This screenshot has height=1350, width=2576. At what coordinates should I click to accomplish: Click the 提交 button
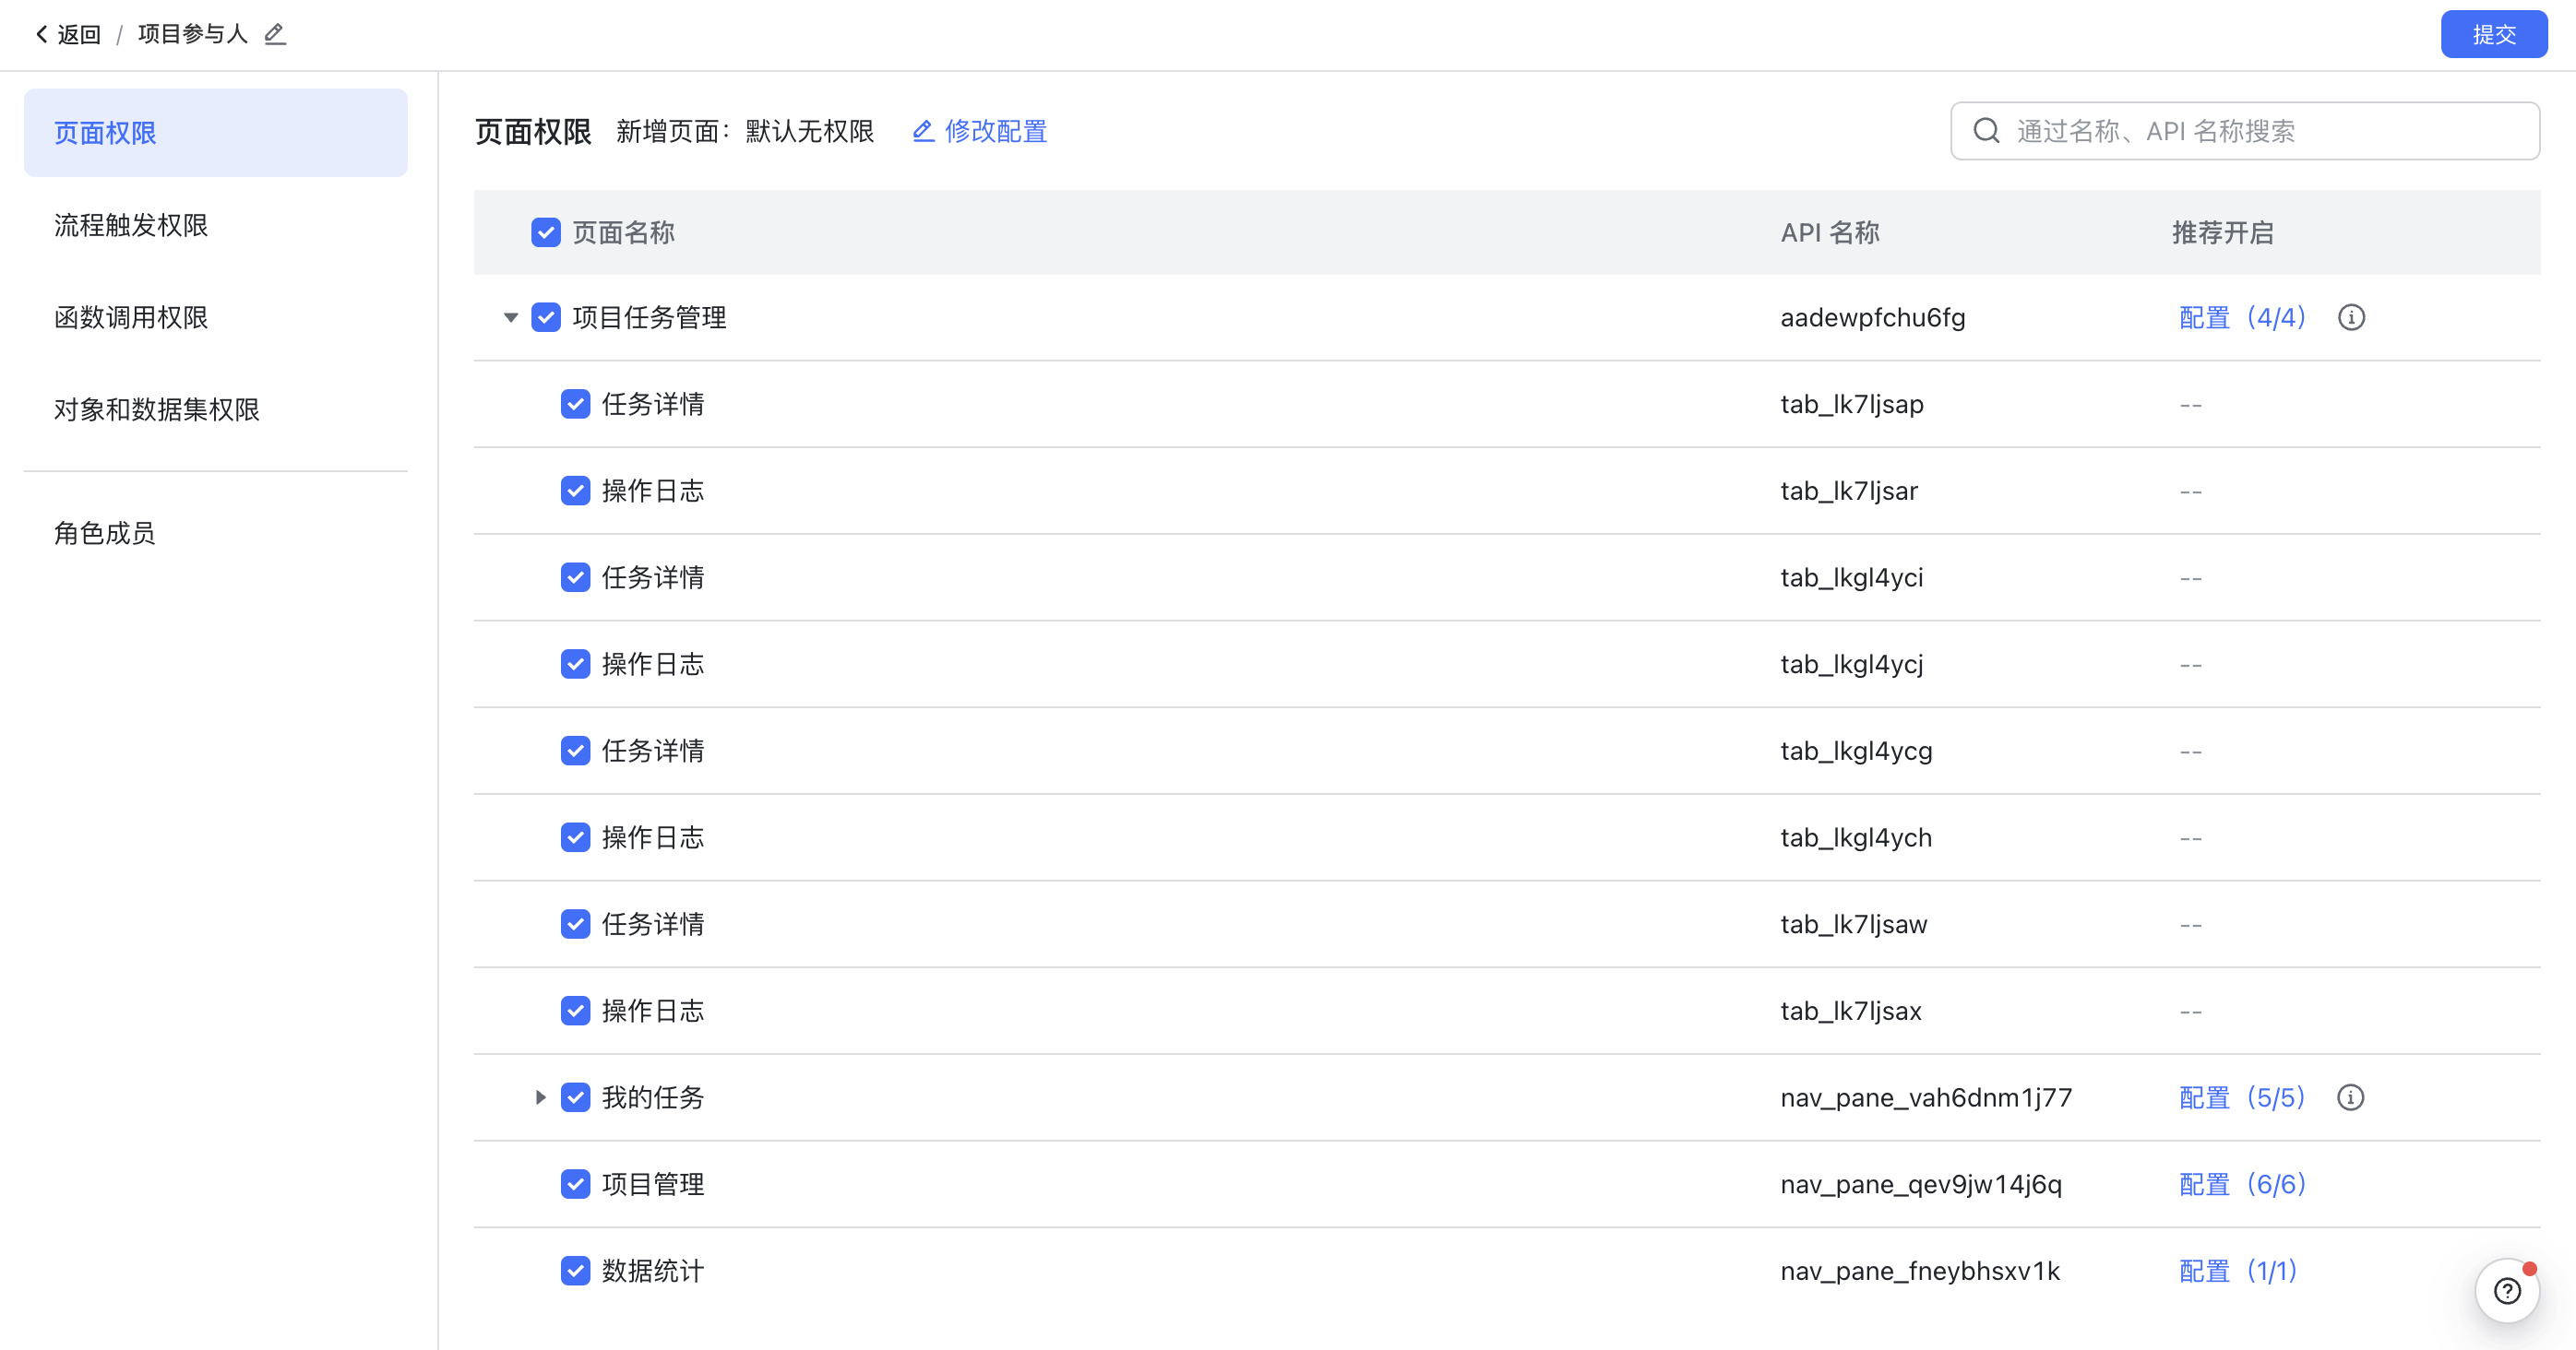click(2494, 34)
